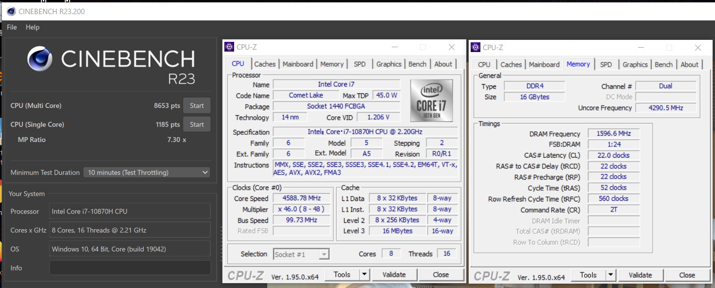Click the Cinebench R23 sphere logo
This screenshot has width=715, height=288.
[x=40, y=59]
